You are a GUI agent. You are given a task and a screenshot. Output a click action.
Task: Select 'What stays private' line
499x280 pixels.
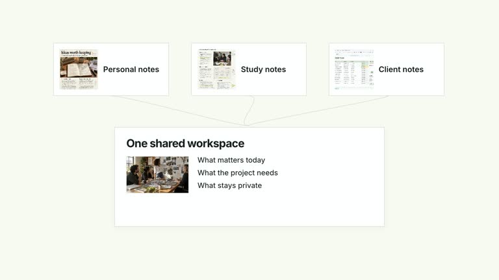point(229,185)
